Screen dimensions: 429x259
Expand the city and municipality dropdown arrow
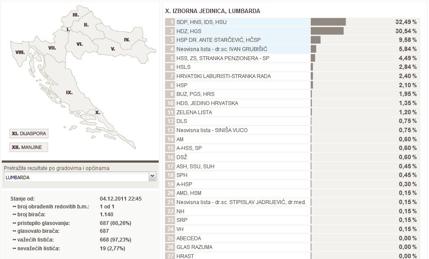tap(152, 176)
